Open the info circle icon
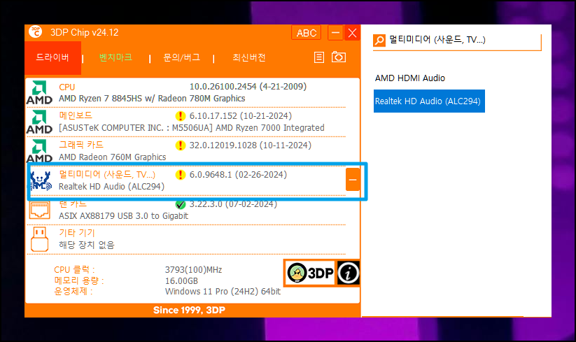This screenshot has height=342, width=576. coord(348,273)
